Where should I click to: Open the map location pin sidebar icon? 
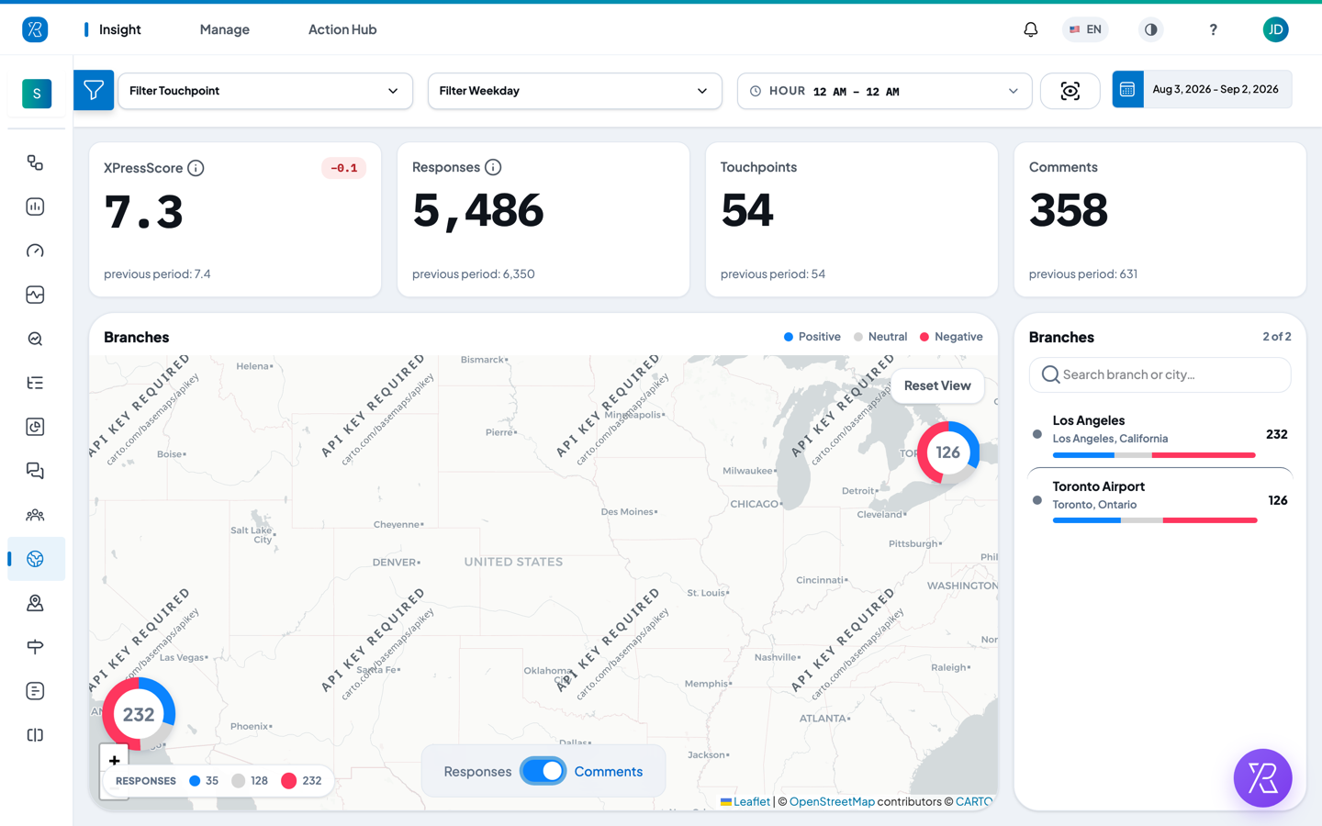pyautogui.click(x=35, y=603)
